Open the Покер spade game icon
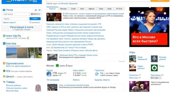The width and height of the screenshot is (171, 96). tap(154, 68)
